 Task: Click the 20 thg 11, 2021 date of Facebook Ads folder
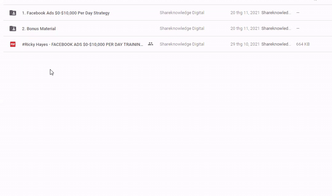coord(245,13)
